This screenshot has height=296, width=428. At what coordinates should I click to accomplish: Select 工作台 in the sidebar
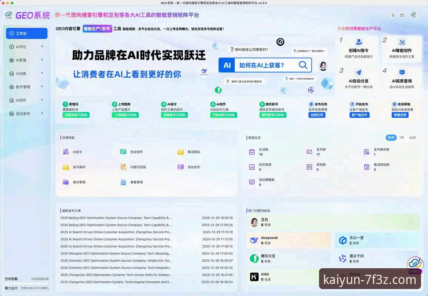point(26,33)
